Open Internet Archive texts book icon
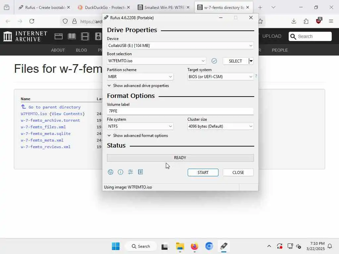339x254 pixels. (72, 36)
